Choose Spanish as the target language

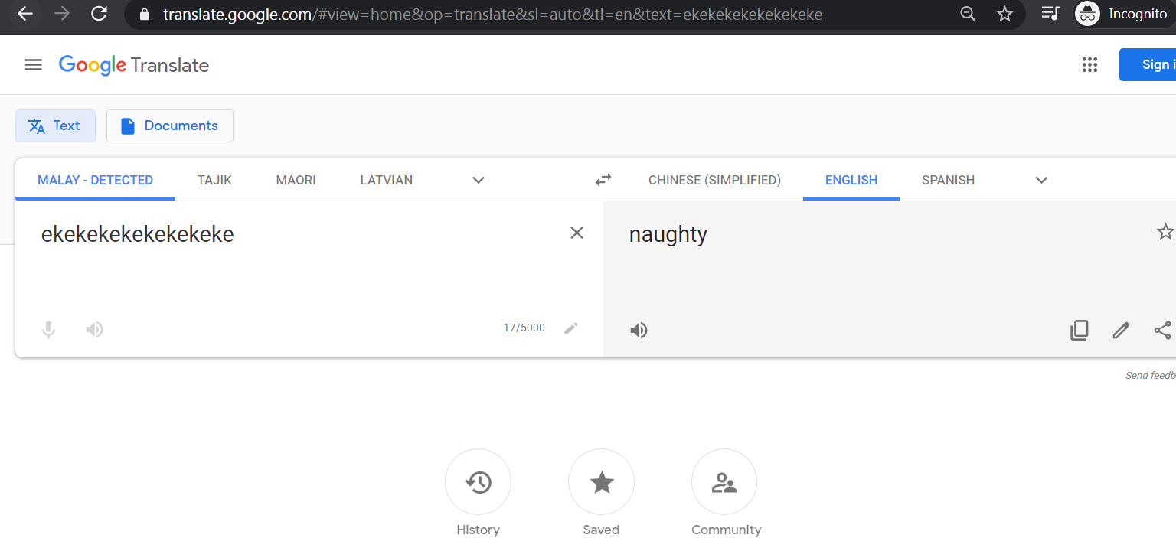[948, 180]
